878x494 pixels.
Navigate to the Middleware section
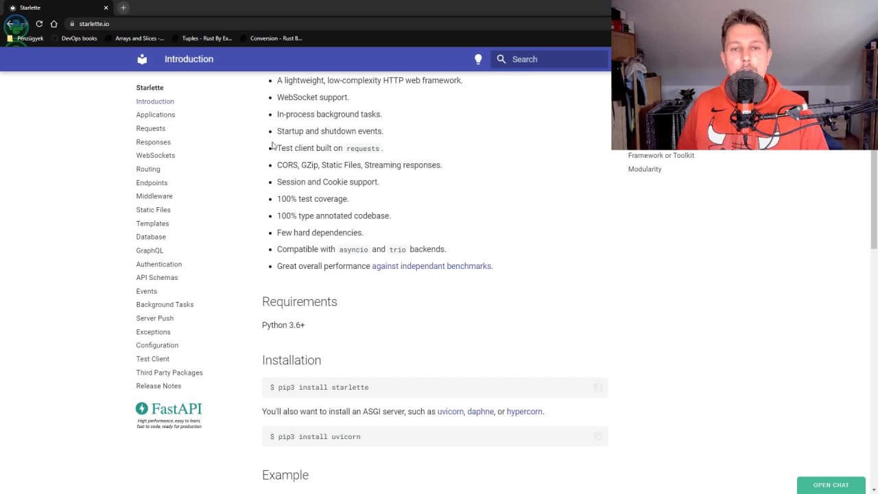pos(154,196)
